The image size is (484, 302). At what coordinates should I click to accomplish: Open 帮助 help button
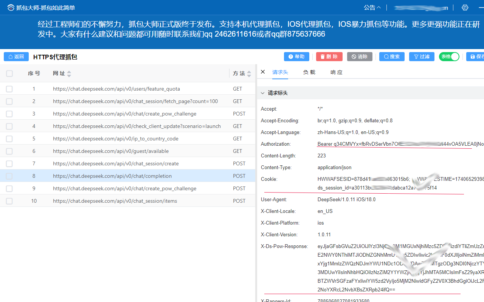point(296,57)
